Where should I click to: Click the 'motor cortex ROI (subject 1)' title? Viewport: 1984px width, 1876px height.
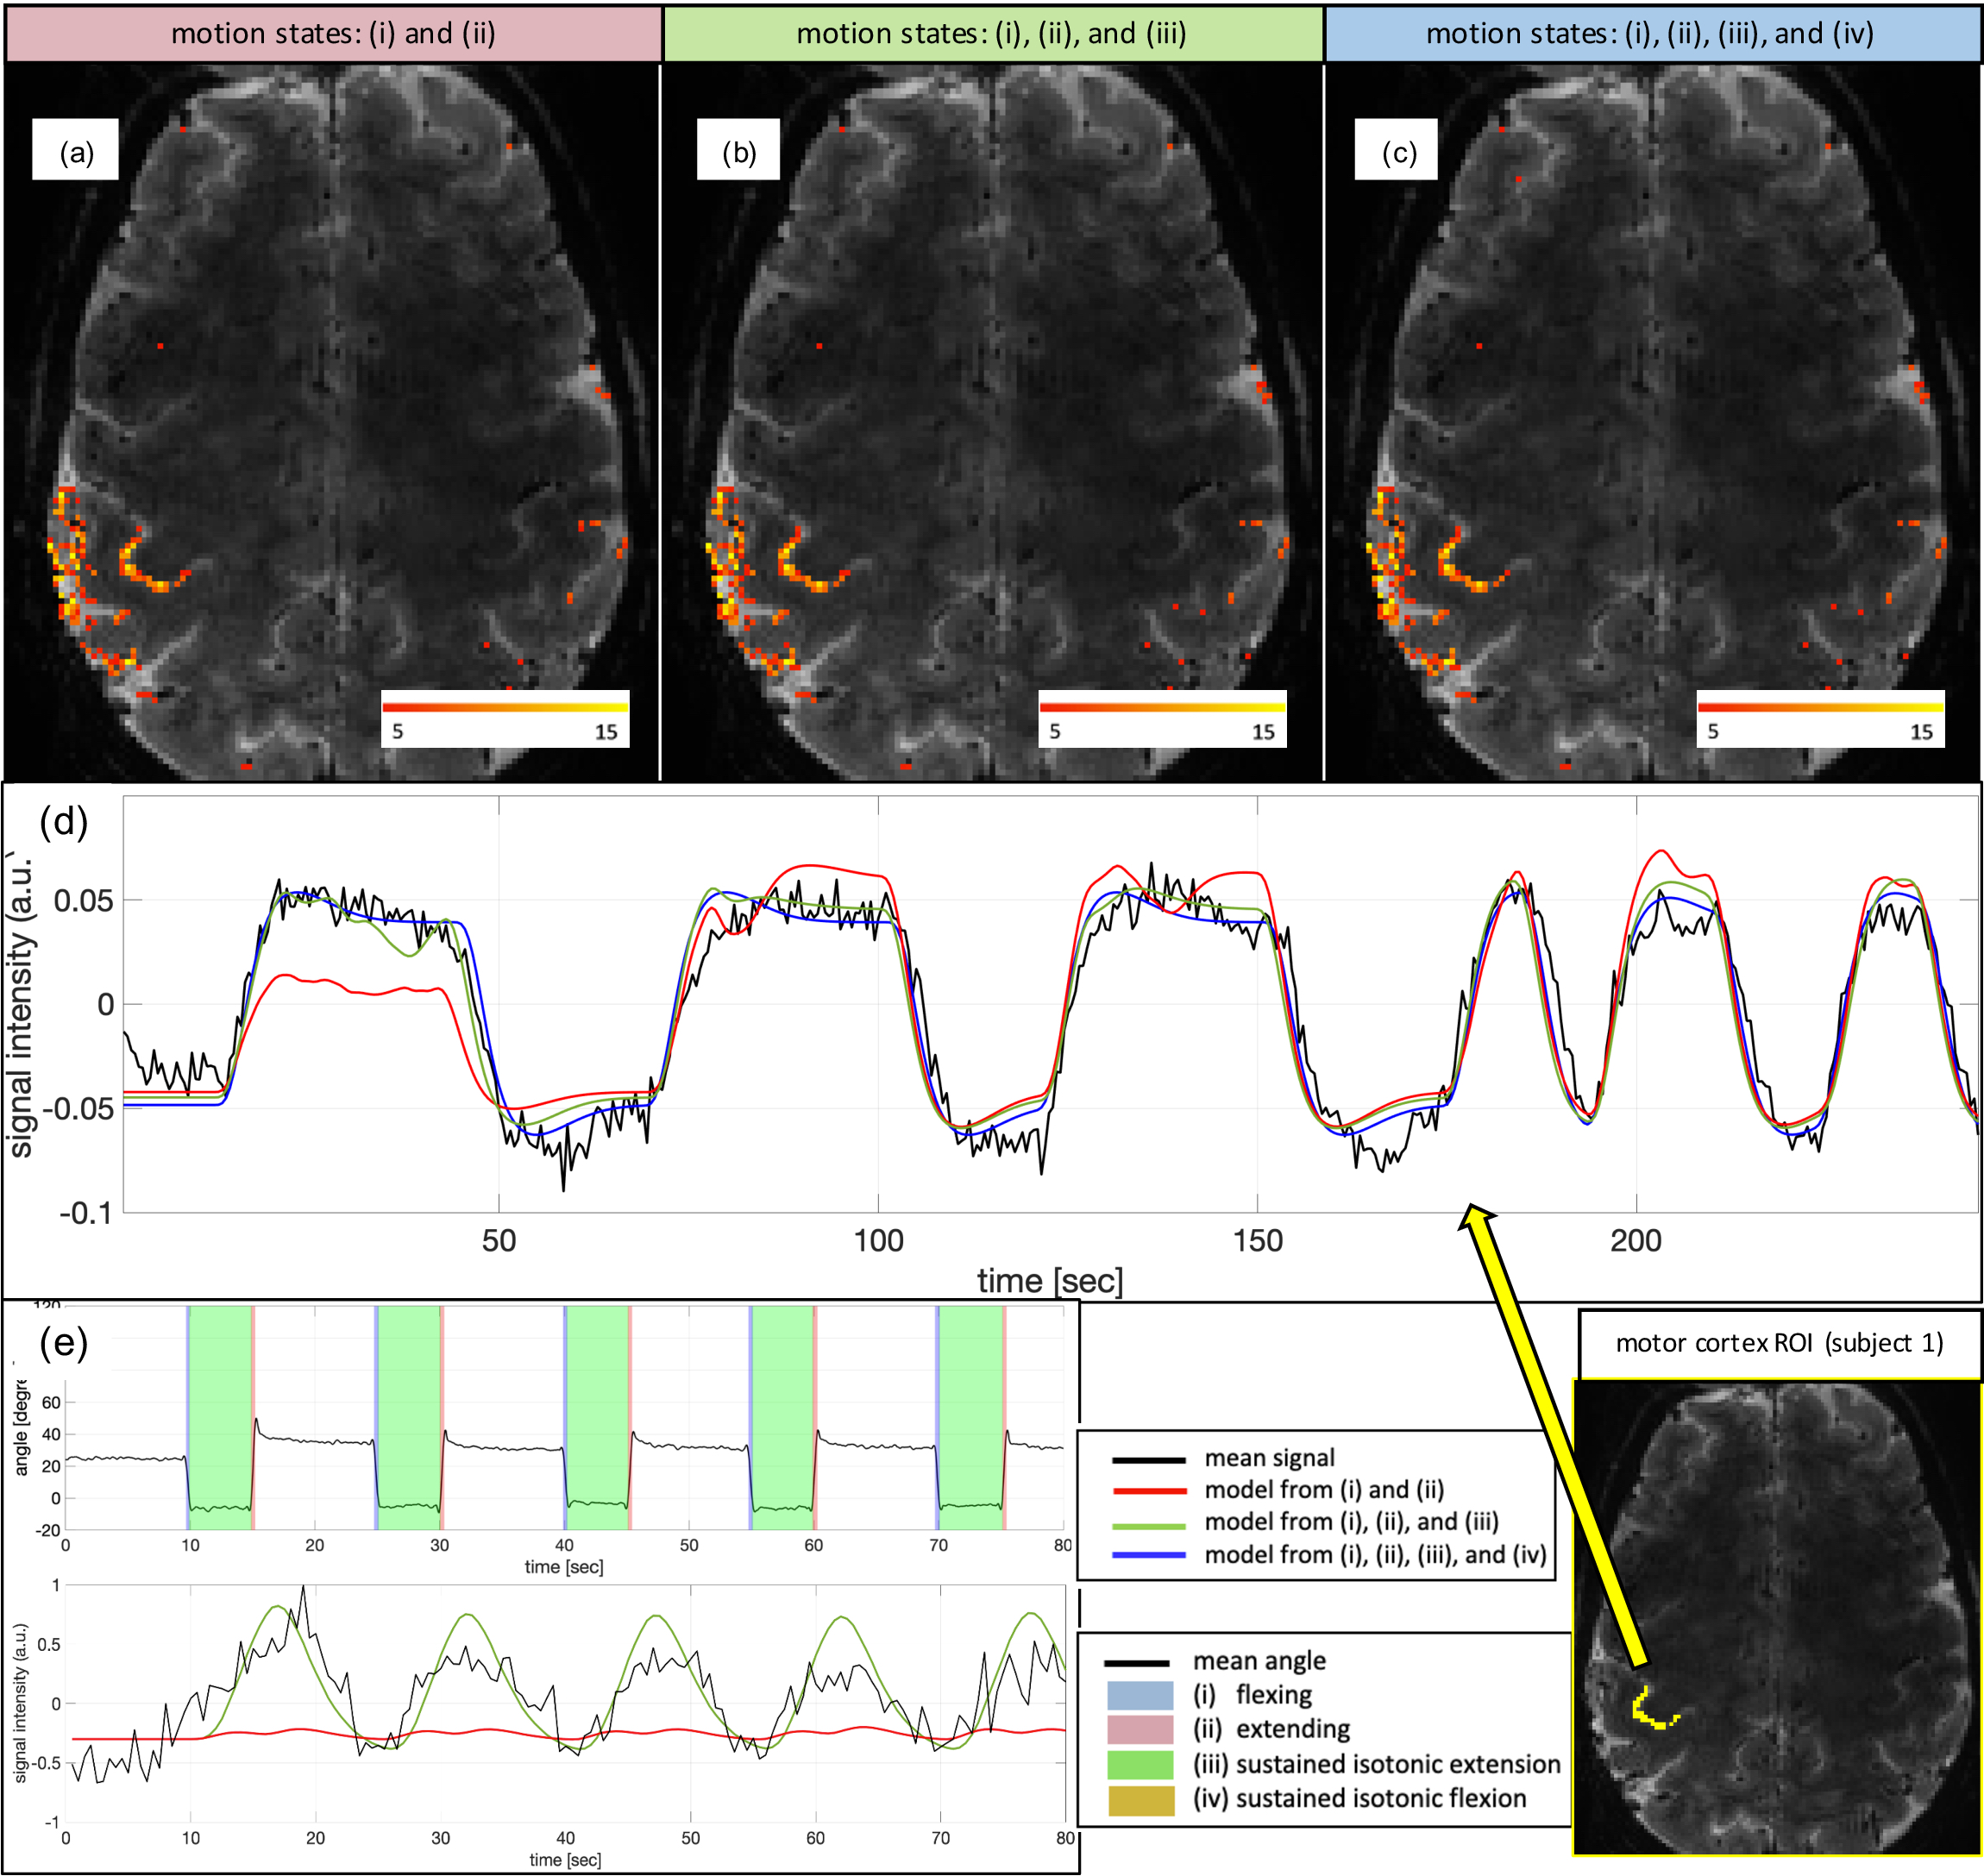click(1779, 1343)
